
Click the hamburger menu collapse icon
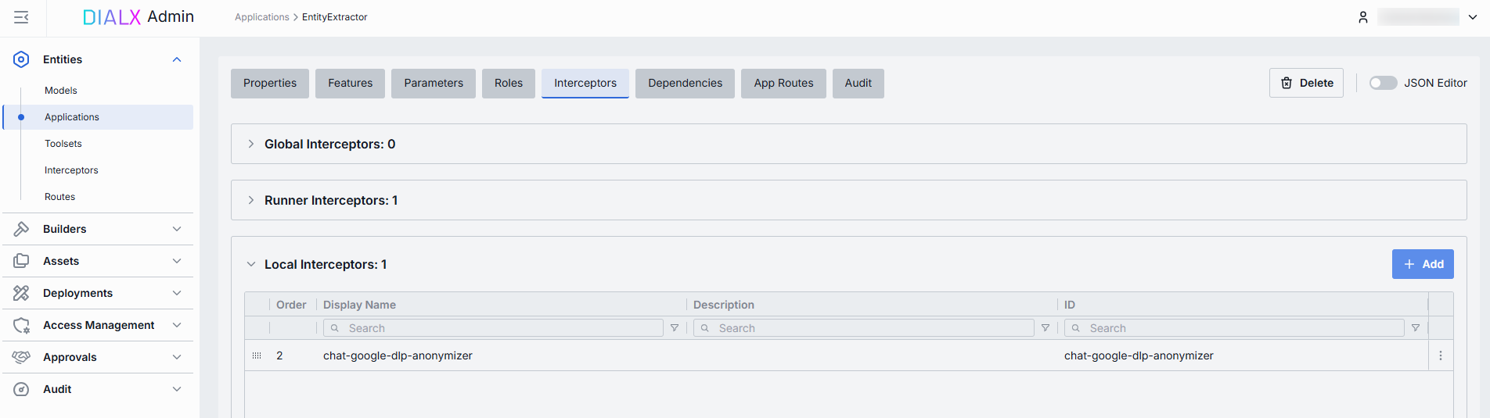click(x=21, y=17)
